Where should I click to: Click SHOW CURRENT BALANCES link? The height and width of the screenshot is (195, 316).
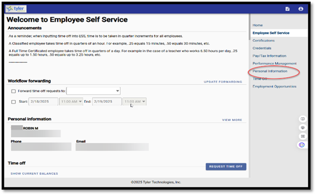34,174
